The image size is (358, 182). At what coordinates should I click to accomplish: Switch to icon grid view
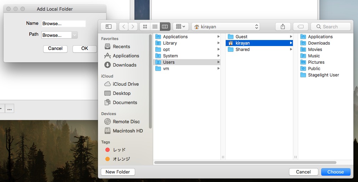point(145,27)
